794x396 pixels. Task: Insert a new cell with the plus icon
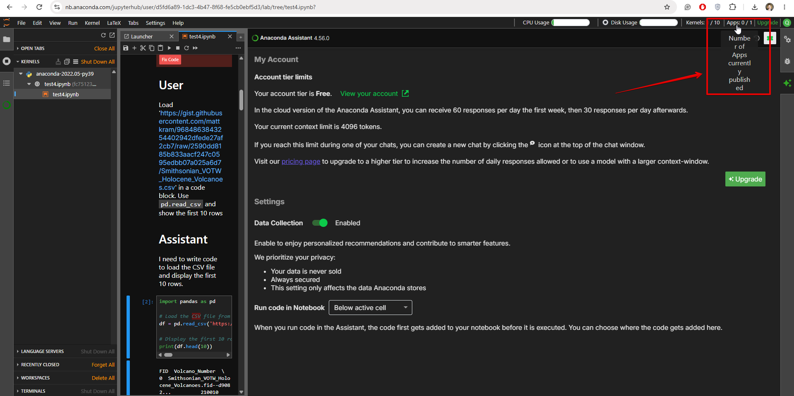pos(134,48)
